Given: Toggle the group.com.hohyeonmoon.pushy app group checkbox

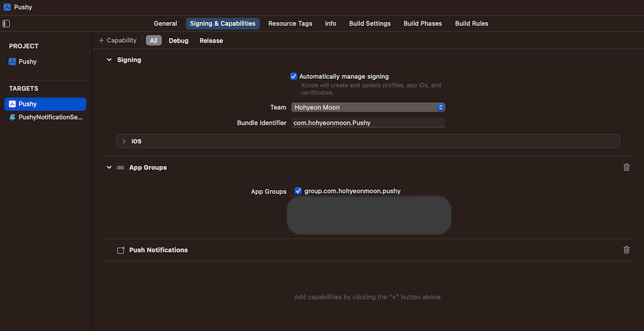Looking at the screenshot, I should [298, 191].
